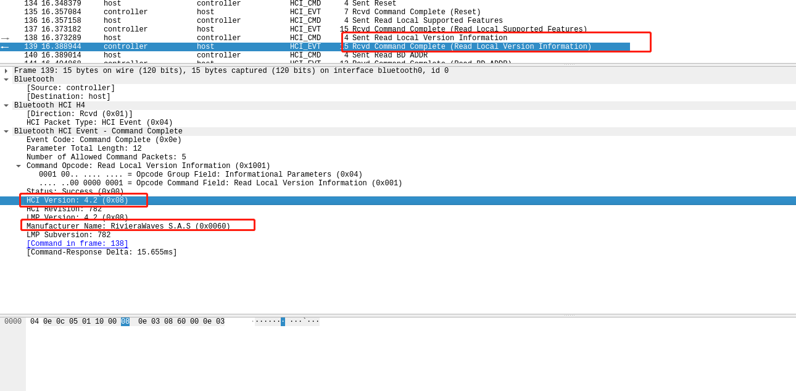Viewport: 796px width, 391px height.
Task: Follow the 'Command in frame: 138' link
Action: (x=77, y=243)
